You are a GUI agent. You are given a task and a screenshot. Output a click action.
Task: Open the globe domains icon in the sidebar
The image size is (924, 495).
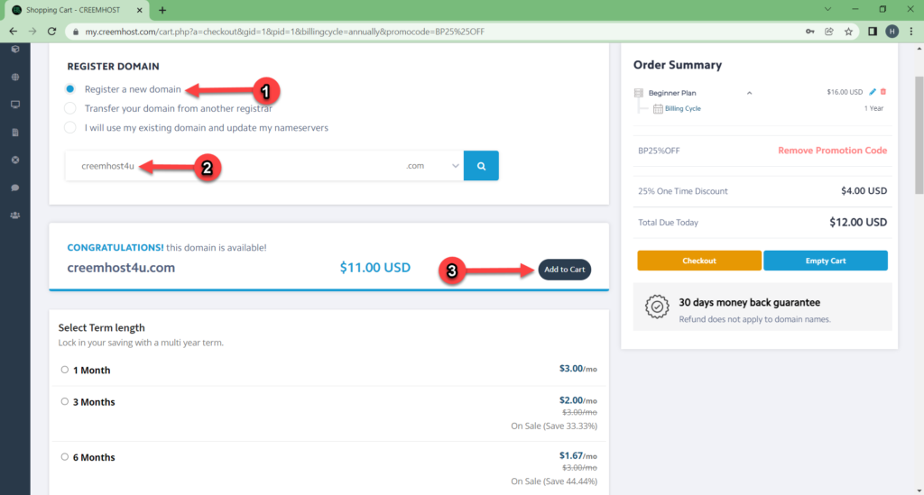(x=15, y=78)
